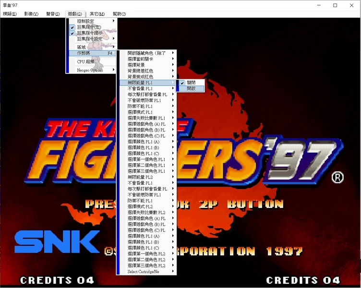361x288 pixels.
Task: Expand the Neogeo Options submenu
Action: click(x=93, y=70)
